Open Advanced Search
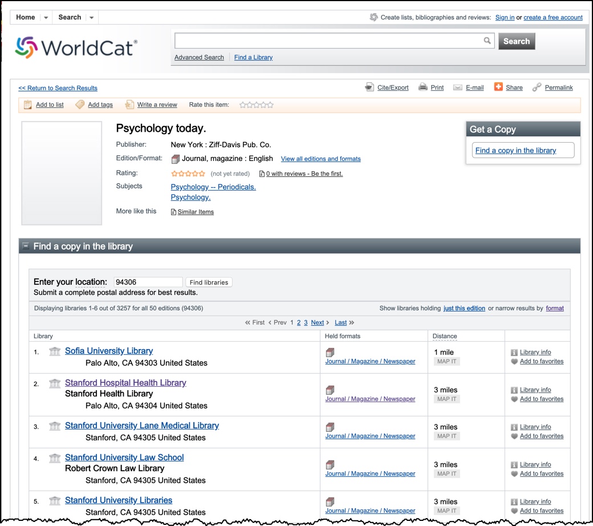The height and width of the screenshot is (526, 593). 199,57
